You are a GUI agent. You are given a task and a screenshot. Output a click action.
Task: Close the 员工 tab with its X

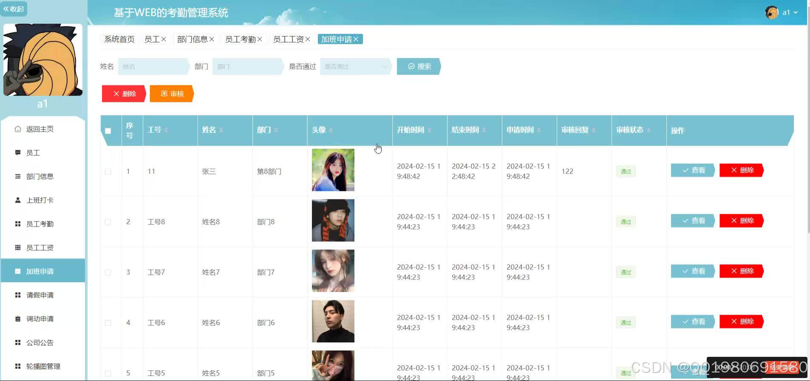(x=164, y=39)
